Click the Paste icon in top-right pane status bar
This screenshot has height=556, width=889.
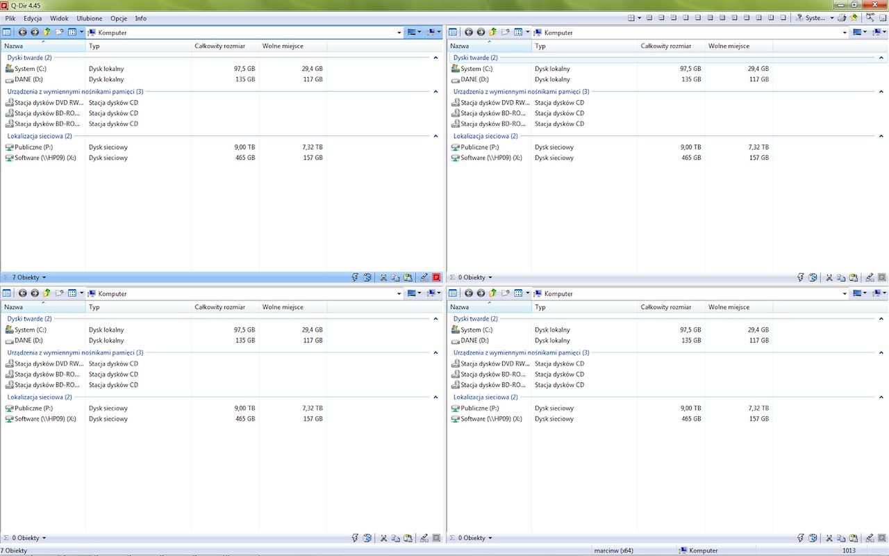[x=853, y=277]
